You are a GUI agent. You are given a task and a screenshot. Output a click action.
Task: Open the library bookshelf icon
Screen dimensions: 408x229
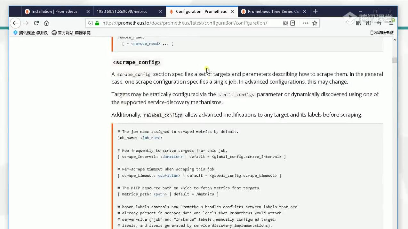pyautogui.click(x=358, y=23)
